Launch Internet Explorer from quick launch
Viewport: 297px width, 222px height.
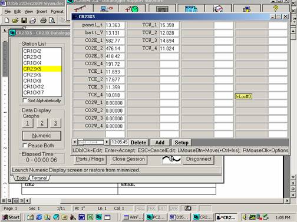tap(39, 217)
